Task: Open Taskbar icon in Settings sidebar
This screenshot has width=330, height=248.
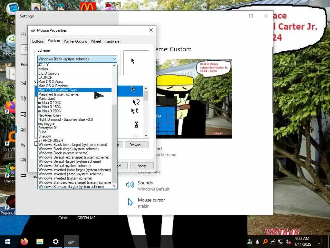Action: [x=23, y=176]
